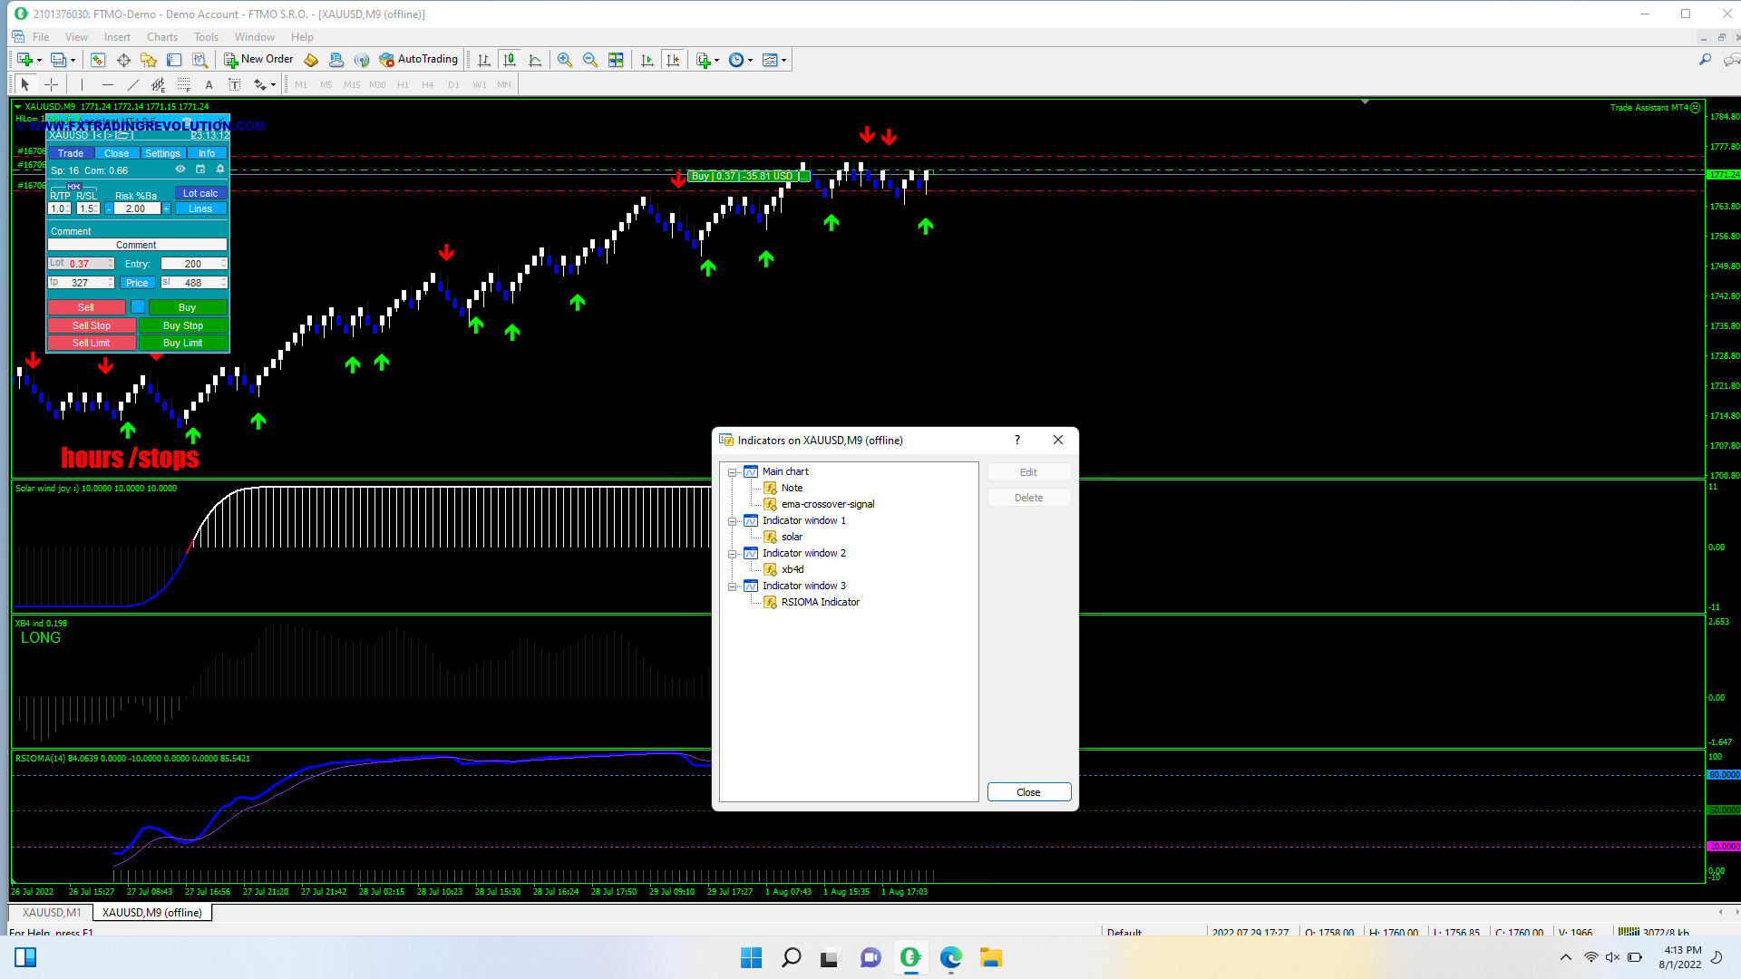The width and height of the screenshot is (1741, 979).
Task: Toggle eye visibility icon in Trade Assistant
Action: click(x=180, y=170)
